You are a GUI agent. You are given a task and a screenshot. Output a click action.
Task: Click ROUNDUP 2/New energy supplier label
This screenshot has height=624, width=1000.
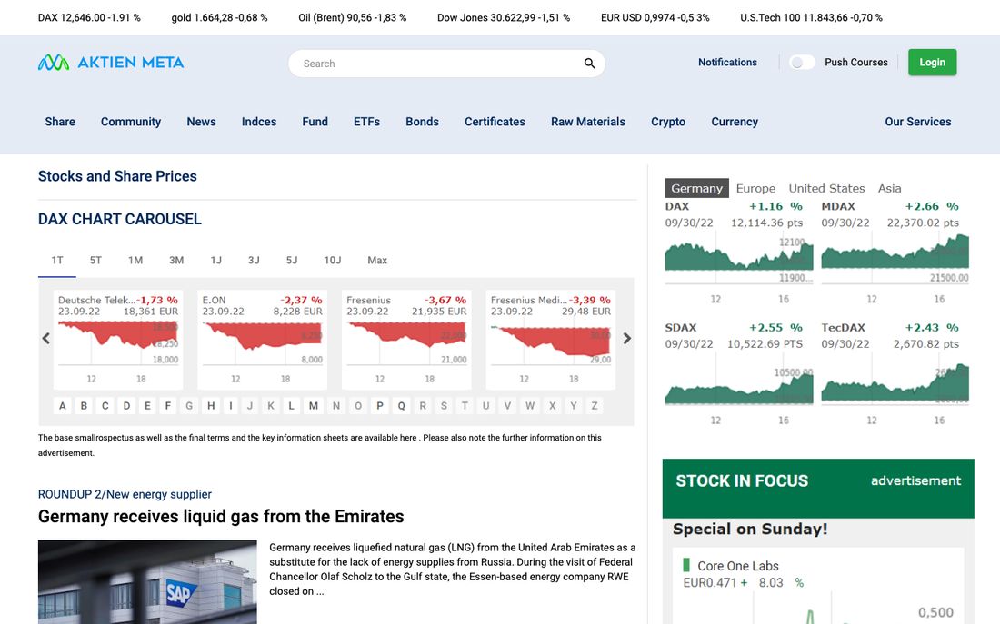click(125, 494)
